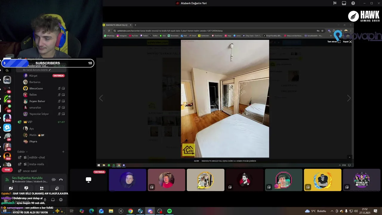Switch photo viewer to Tam ekran
This screenshot has width=382, height=215.
334,42
